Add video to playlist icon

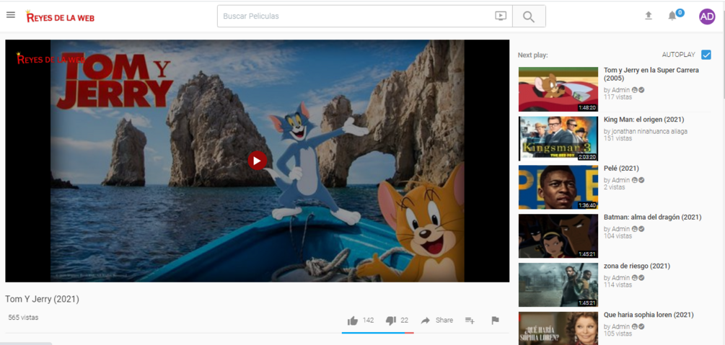coord(470,321)
